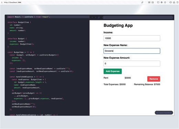Click the 'New Expense Name:' label
This screenshot has width=179, height=129.
tap(116, 45)
